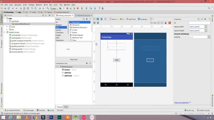The image size is (214, 120).
Task: Open the Nexus 4 device dropdown
Action: [x=114, y=19]
